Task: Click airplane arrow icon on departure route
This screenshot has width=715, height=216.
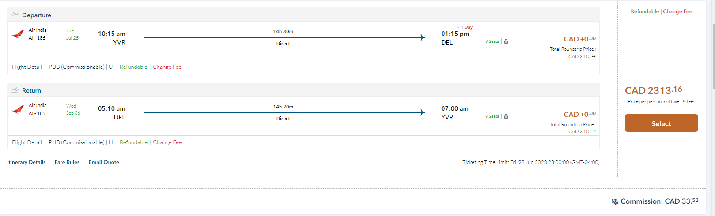Action: tap(422, 37)
